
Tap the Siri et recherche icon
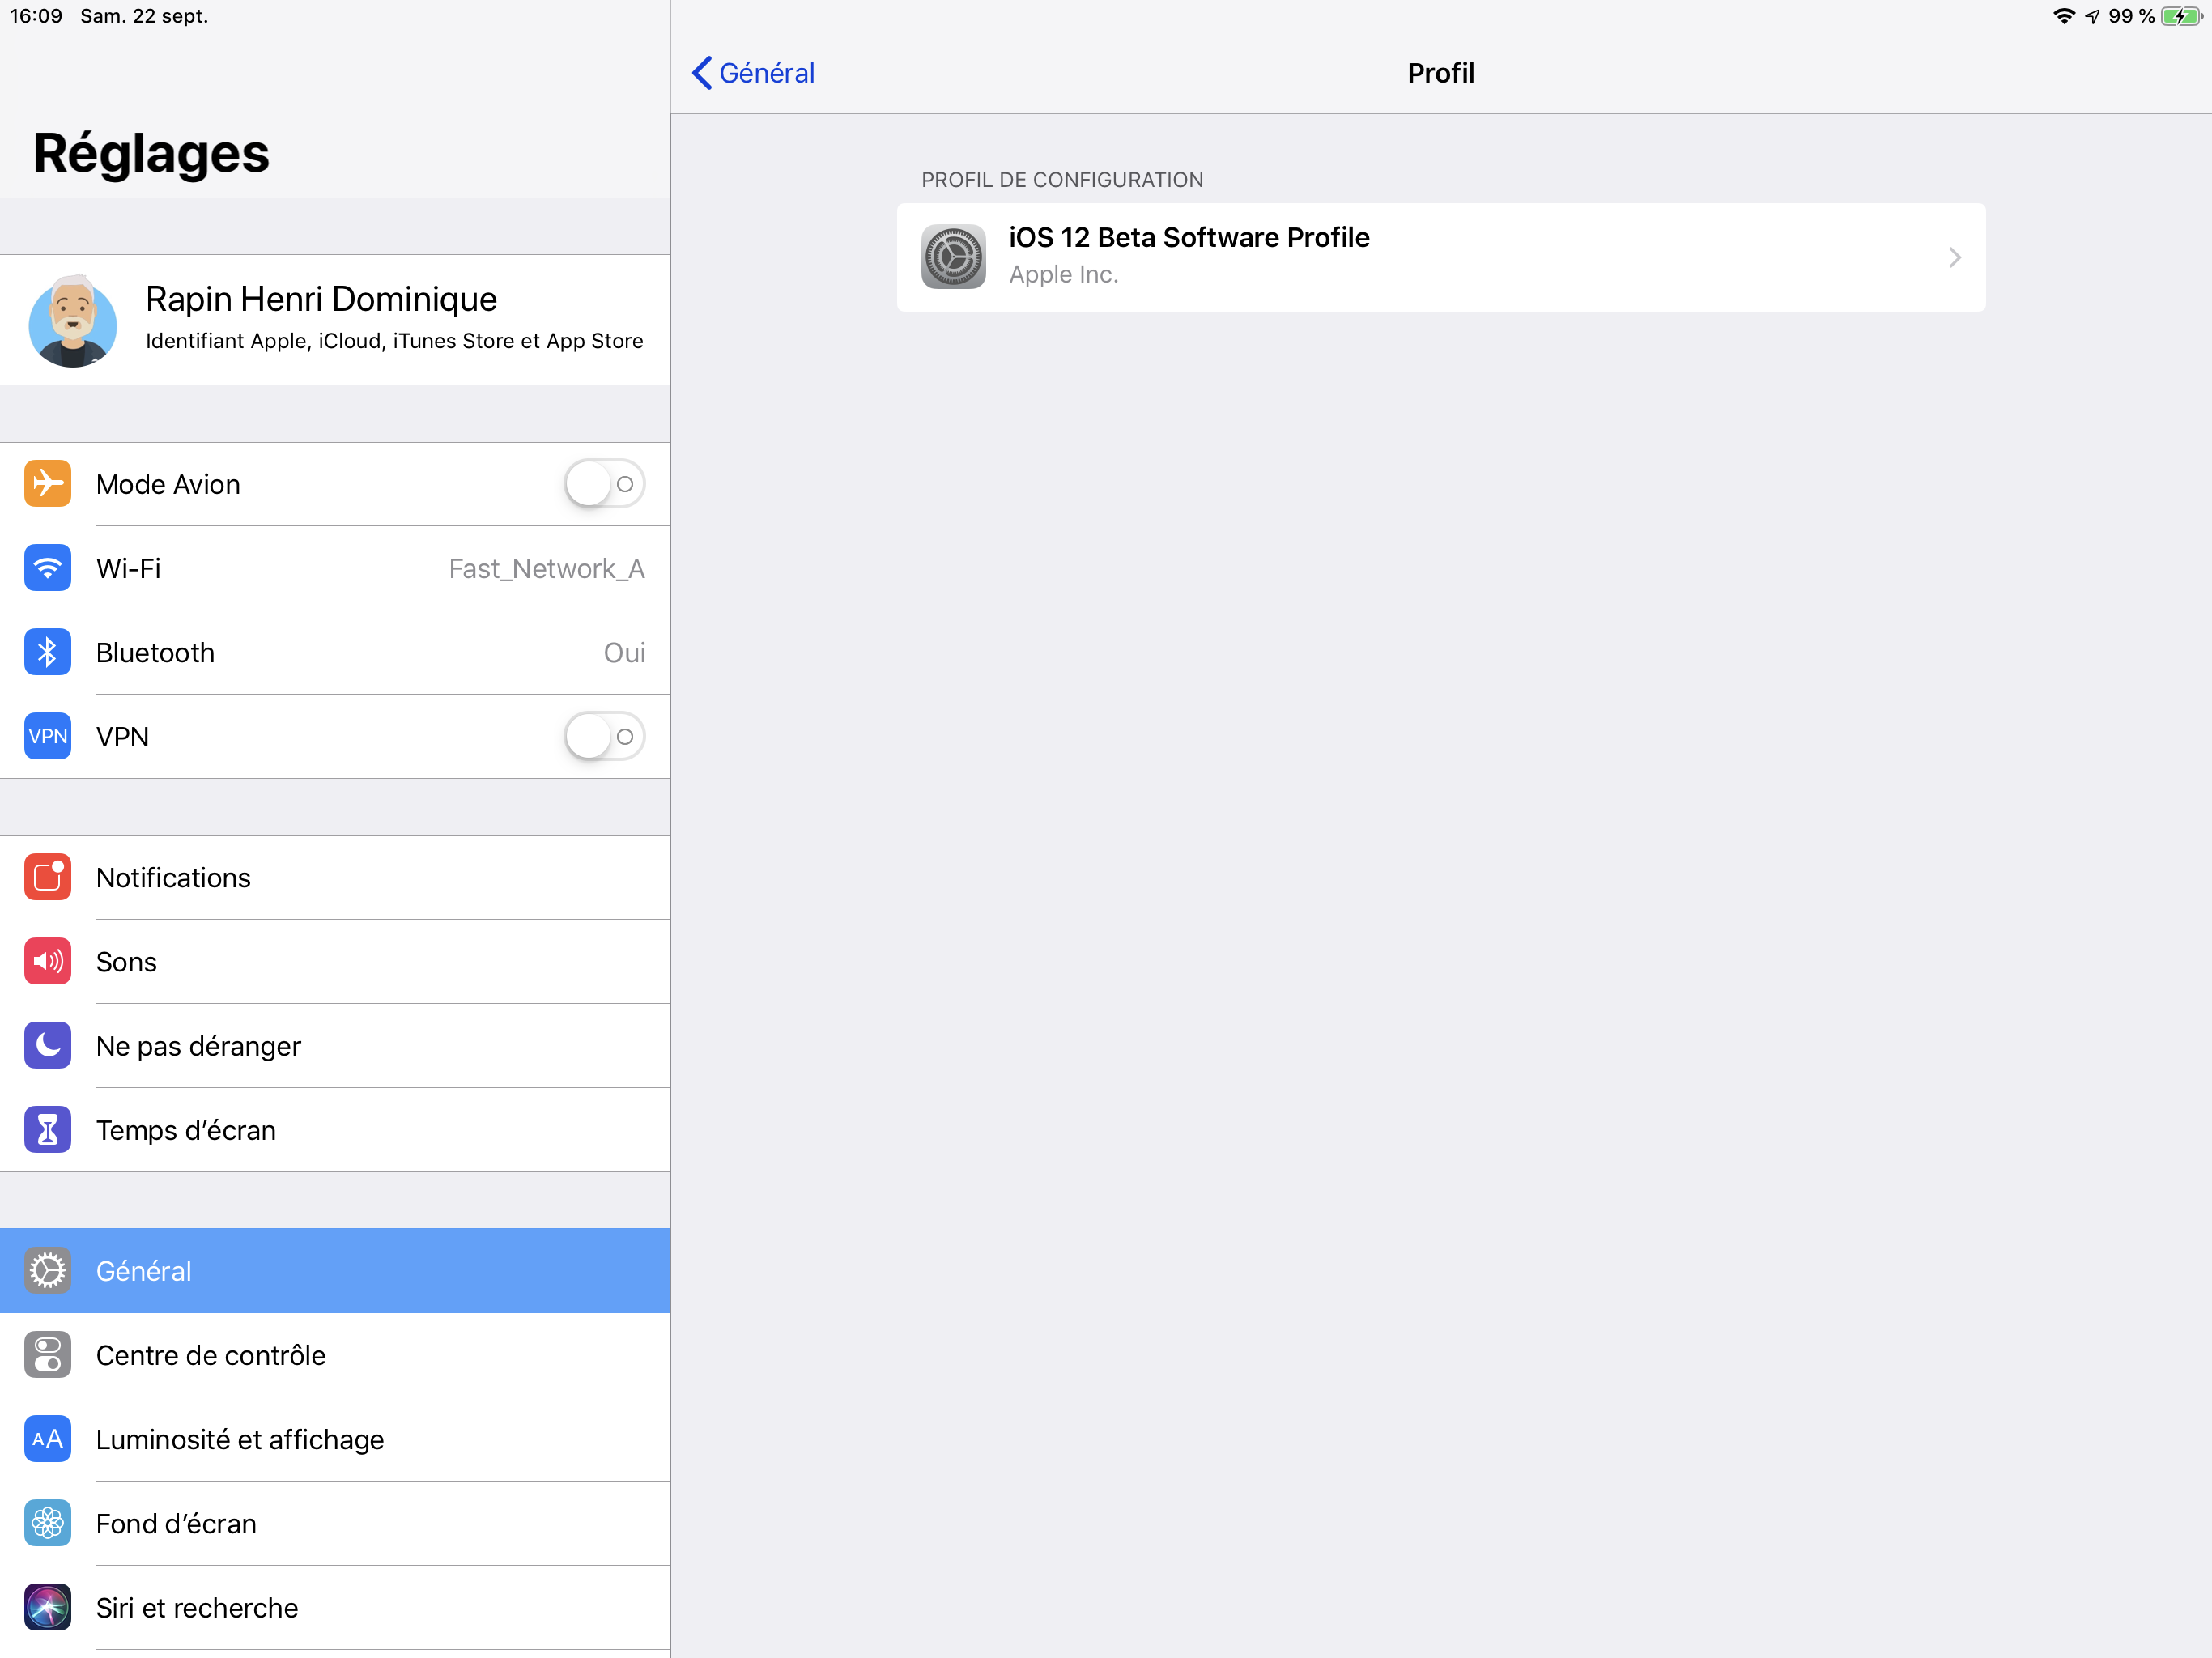[47, 1607]
